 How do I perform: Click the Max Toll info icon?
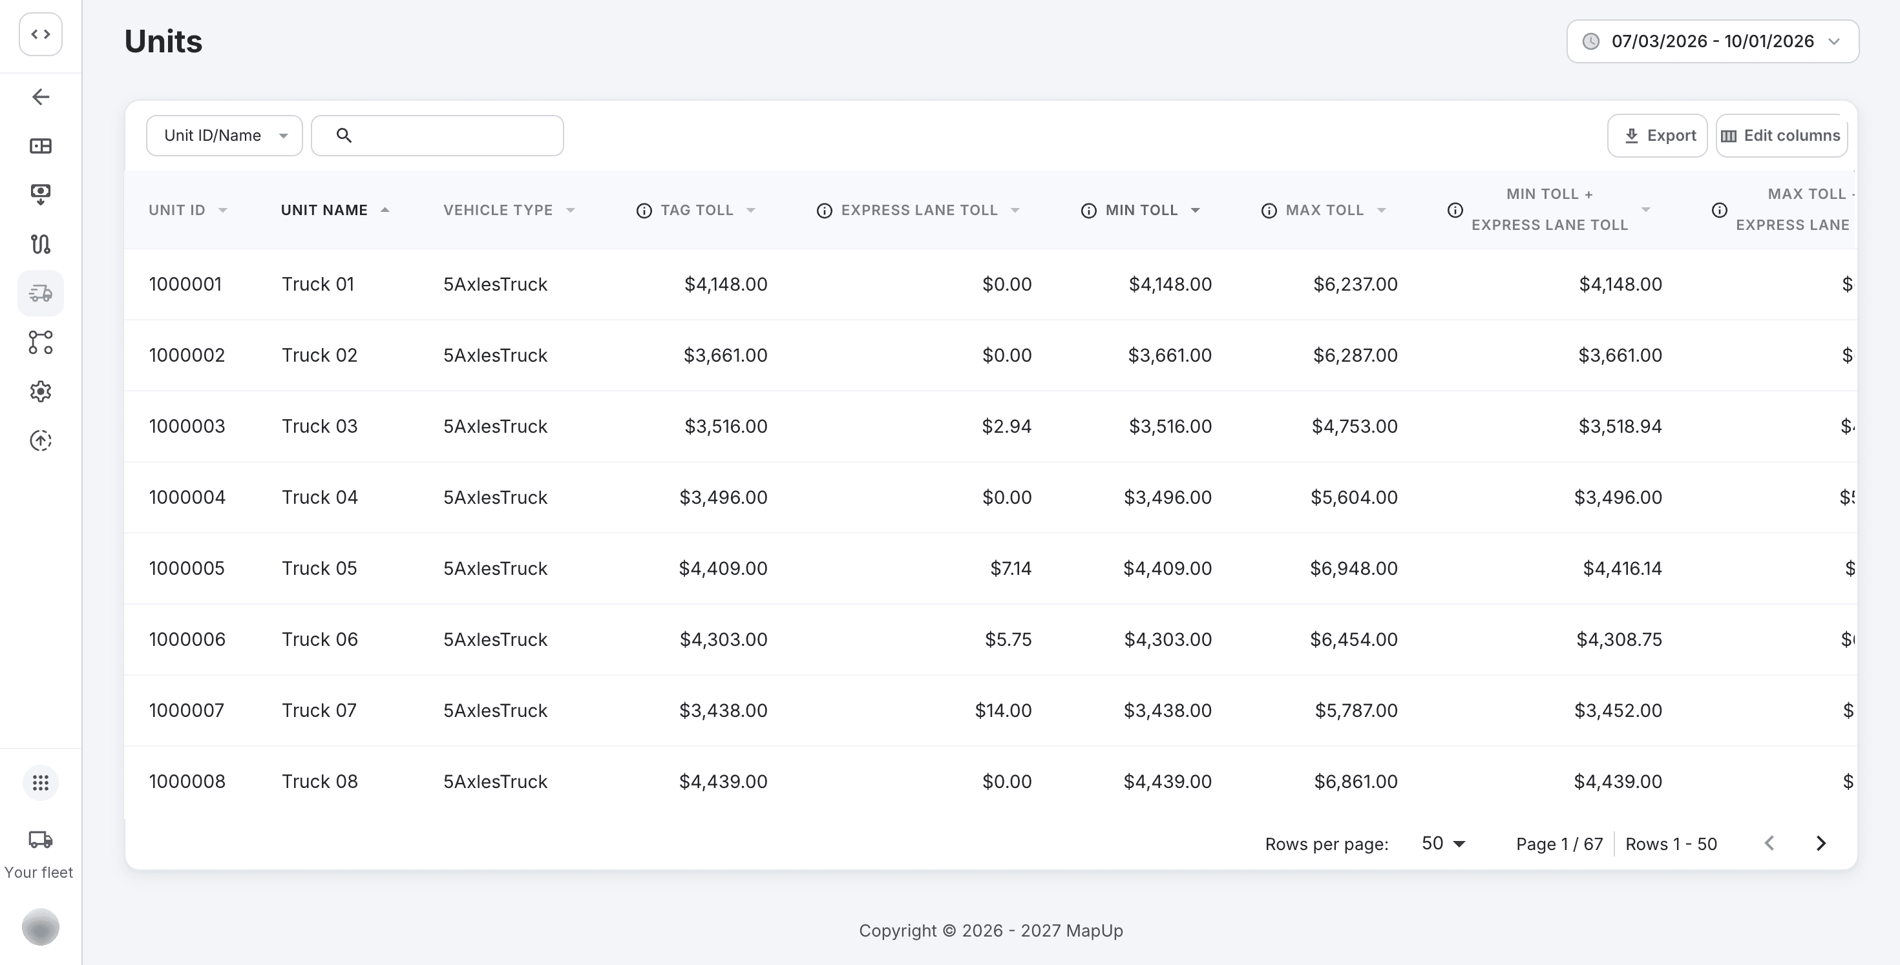click(1269, 211)
